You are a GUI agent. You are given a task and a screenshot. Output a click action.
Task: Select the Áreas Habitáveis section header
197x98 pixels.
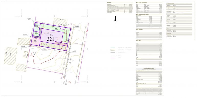tap(140, 29)
